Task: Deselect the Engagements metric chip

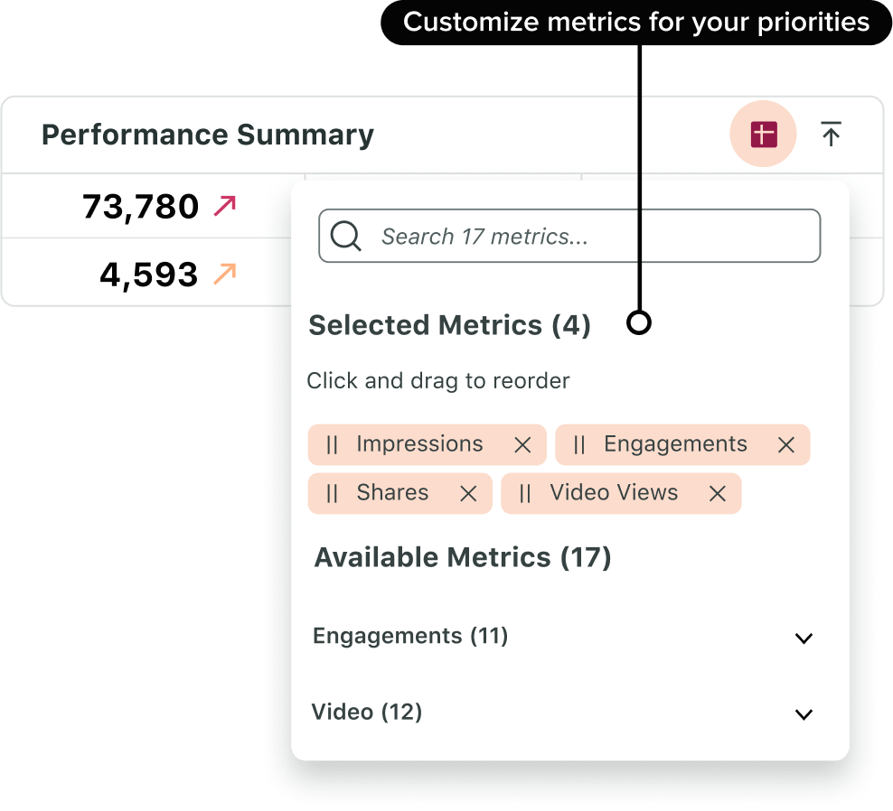Action: click(x=785, y=444)
